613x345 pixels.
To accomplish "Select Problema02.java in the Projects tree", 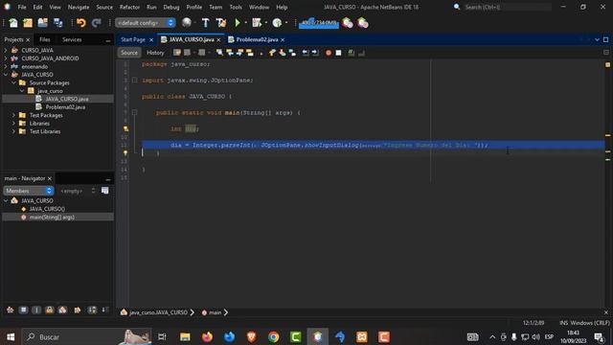I will (x=65, y=106).
